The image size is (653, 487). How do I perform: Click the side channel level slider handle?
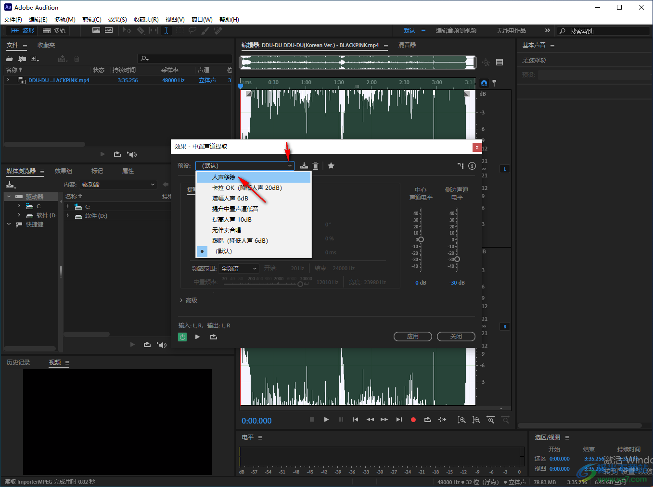[457, 259]
